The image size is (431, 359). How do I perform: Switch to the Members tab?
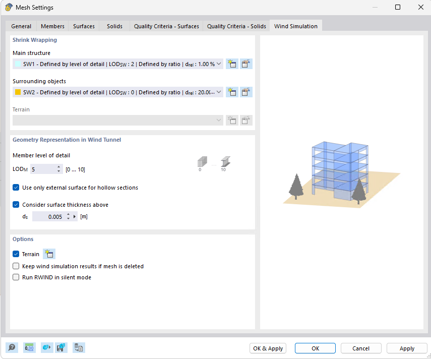[52, 26]
